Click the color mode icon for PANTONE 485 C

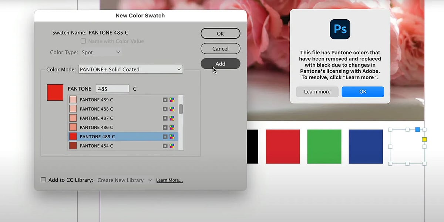pyautogui.click(x=172, y=137)
